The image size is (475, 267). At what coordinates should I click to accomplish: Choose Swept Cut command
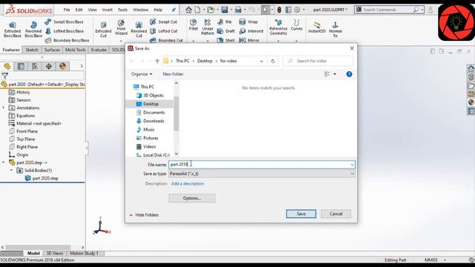coord(163,22)
